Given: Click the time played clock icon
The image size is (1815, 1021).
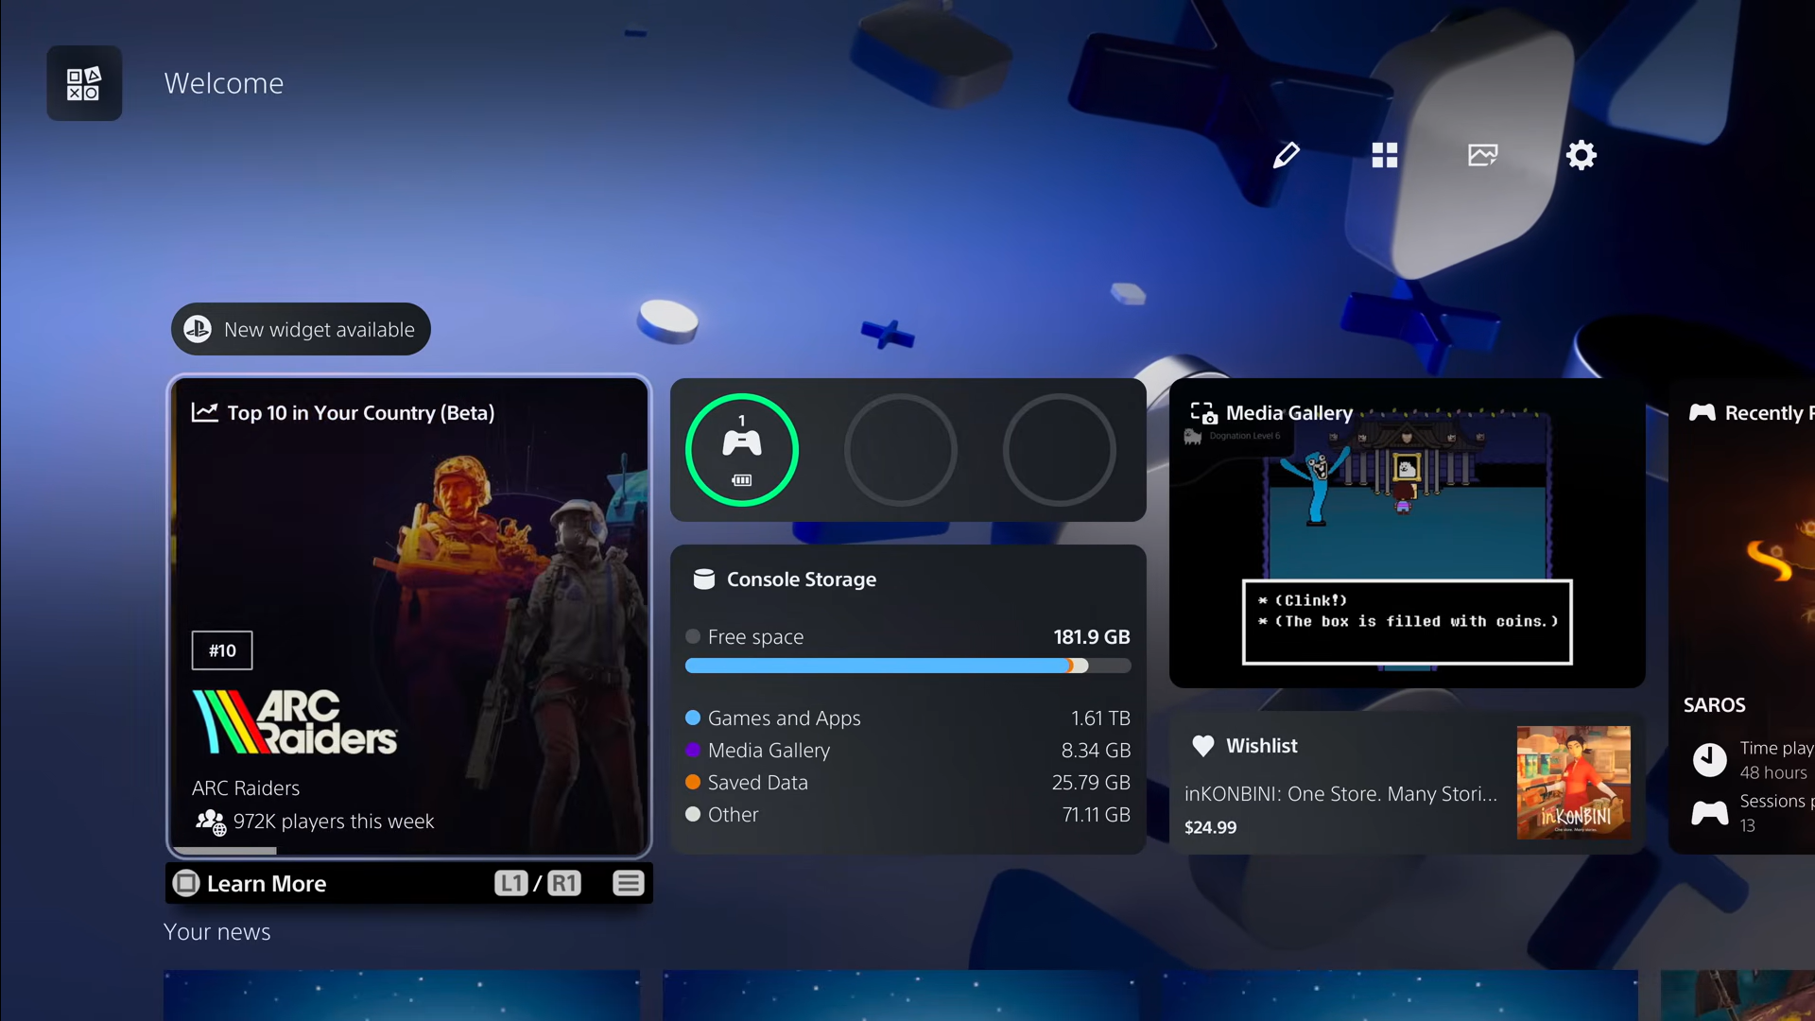Looking at the screenshot, I should pyautogui.click(x=1709, y=760).
